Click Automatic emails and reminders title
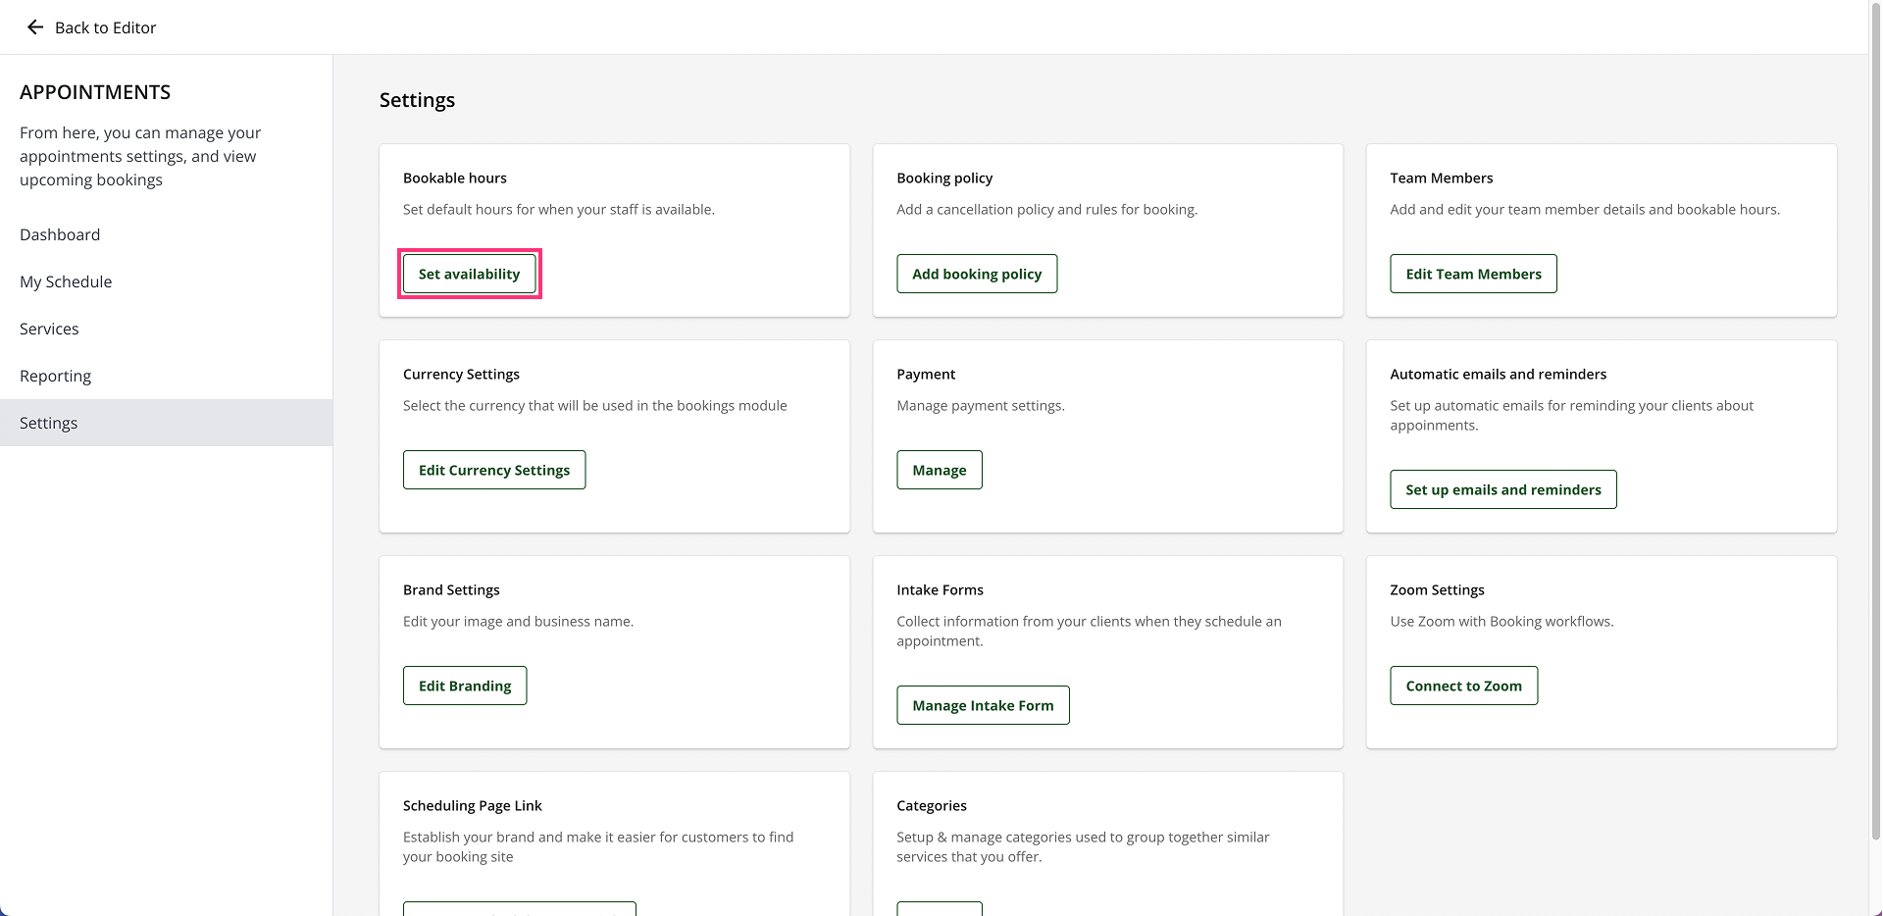The height and width of the screenshot is (916, 1883). pyautogui.click(x=1499, y=374)
